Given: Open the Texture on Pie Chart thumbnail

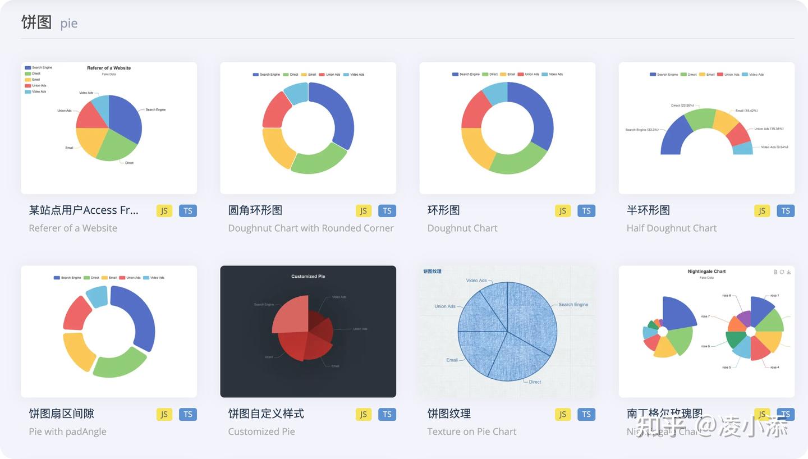Looking at the screenshot, I should (507, 331).
